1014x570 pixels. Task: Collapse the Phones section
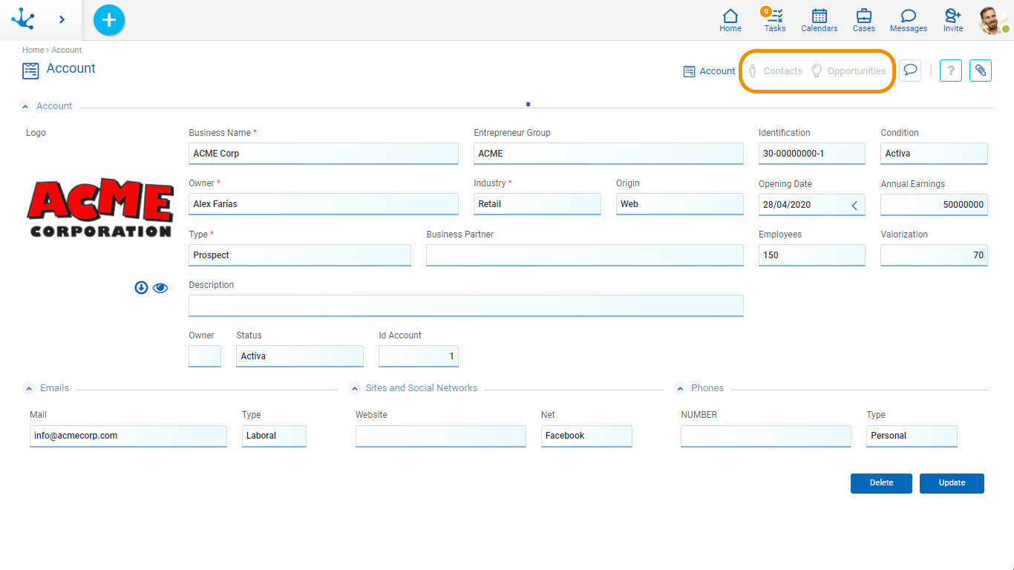(679, 388)
